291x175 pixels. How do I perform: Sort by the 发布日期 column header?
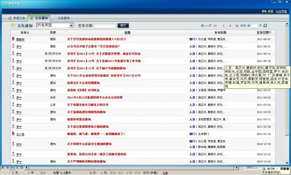click(x=263, y=32)
